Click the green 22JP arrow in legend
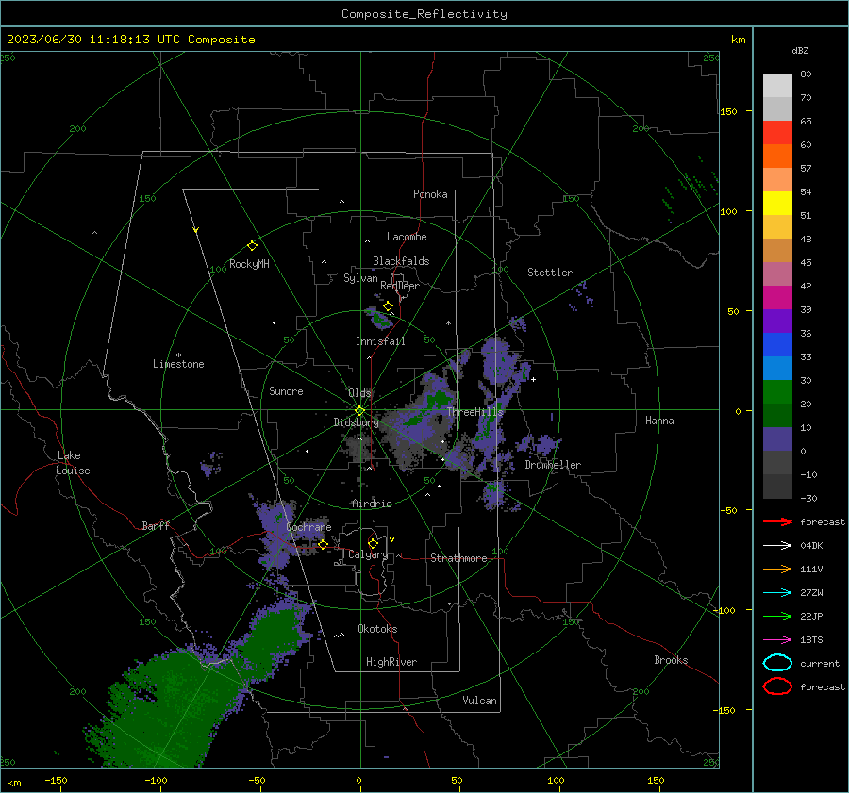 click(777, 616)
